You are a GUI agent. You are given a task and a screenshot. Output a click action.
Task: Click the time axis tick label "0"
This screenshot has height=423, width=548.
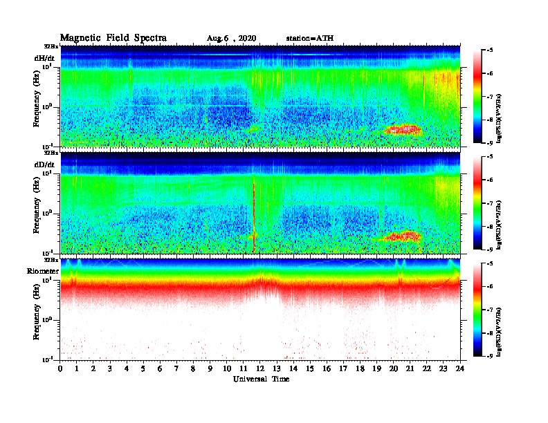coord(60,369)
